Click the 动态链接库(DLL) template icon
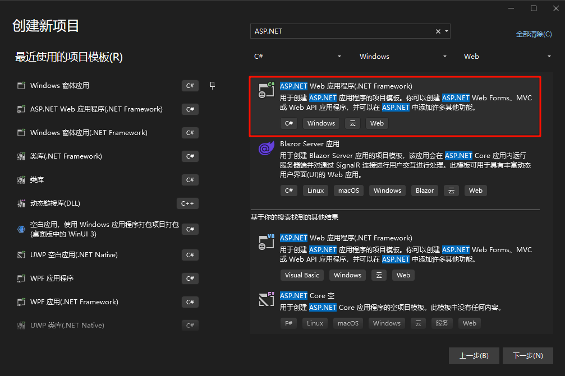 coord(21,203)
